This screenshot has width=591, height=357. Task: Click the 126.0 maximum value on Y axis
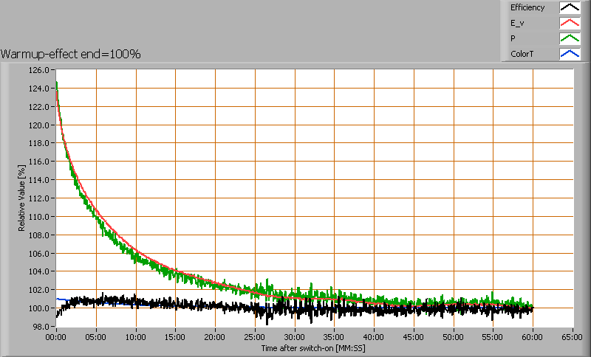(x=39, y=71)
